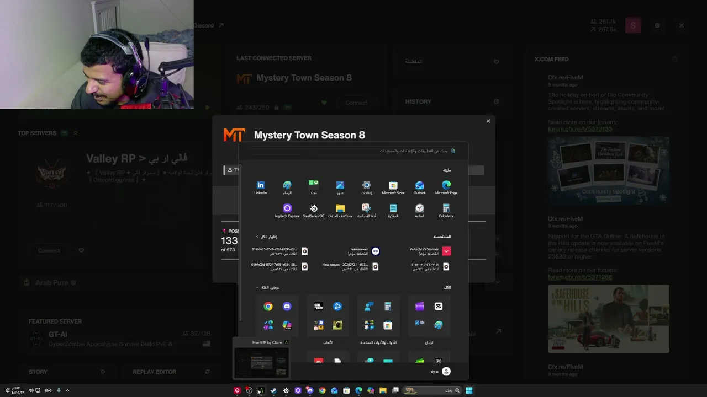Viewport: 707px width, 397px height.
Task: Open the Windows Start button
Action: click(469, 390)
